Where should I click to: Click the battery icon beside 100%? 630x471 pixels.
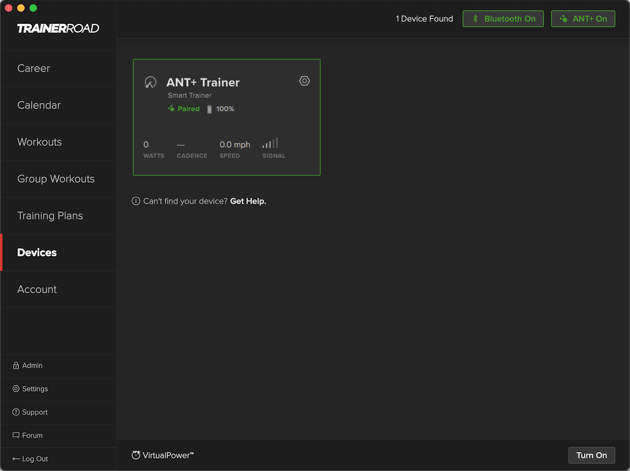tap(209, 109)
